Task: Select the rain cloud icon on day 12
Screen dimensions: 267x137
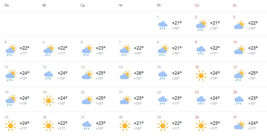Action: 49,75
